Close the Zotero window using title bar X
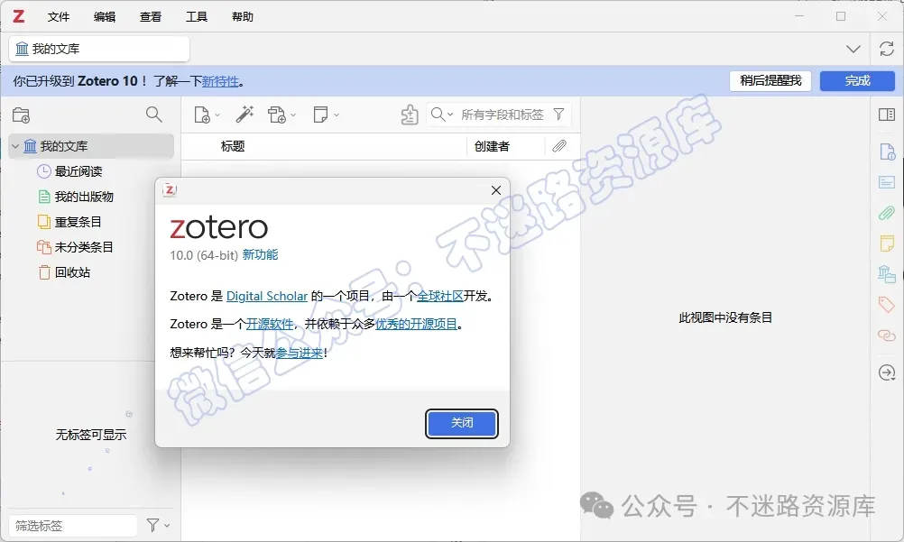904x542 pixels. click(x=882, y=16)
